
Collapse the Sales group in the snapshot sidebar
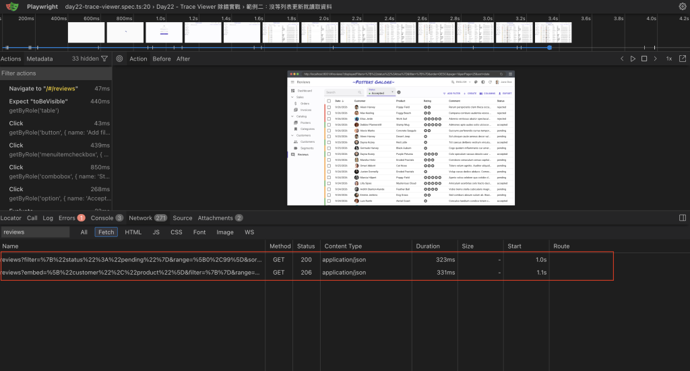tap(292, 97)
